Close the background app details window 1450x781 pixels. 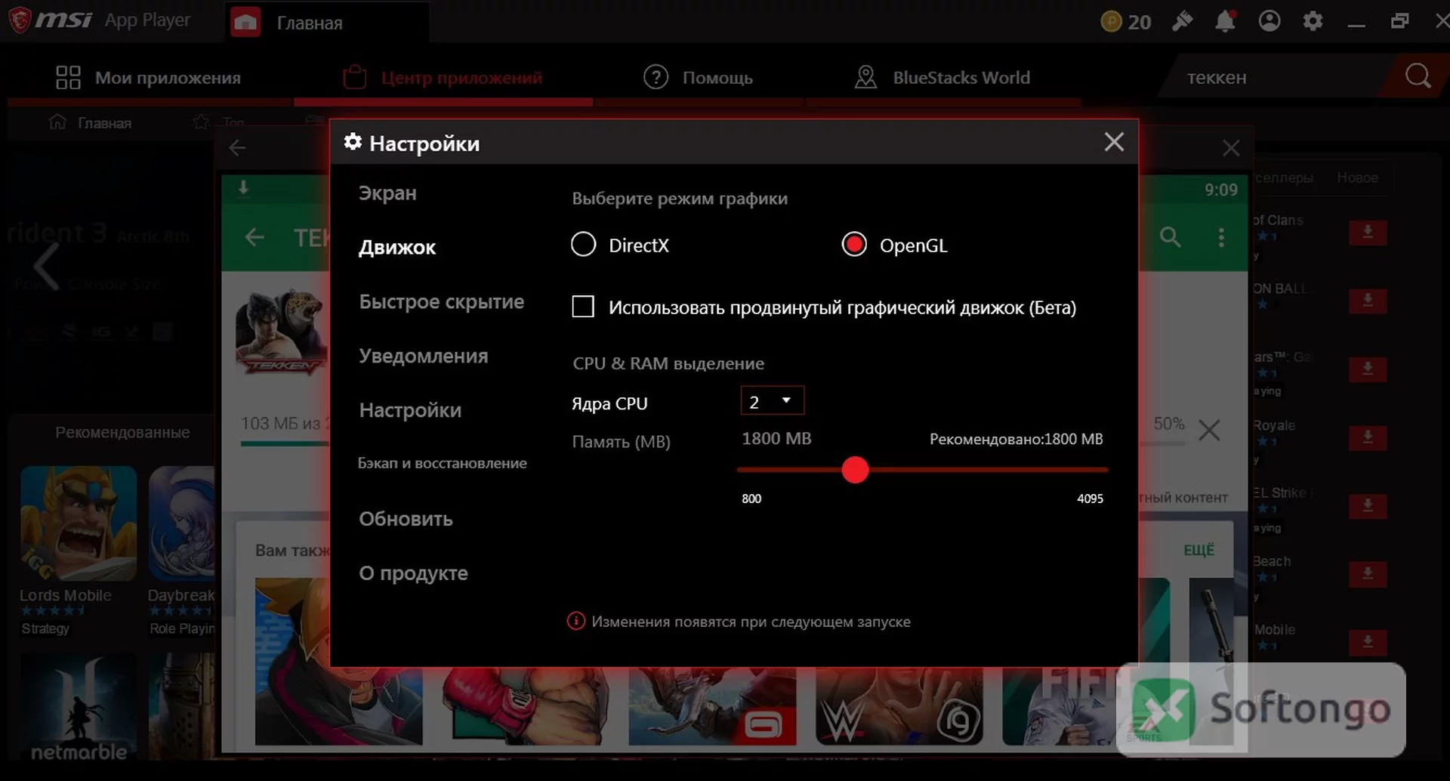pyautogui.click(x=1231, y=148)
